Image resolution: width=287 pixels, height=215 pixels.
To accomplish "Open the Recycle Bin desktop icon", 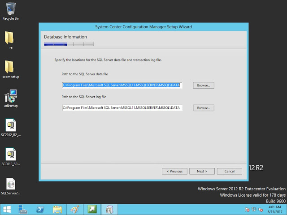I will [x=11, y=9].
